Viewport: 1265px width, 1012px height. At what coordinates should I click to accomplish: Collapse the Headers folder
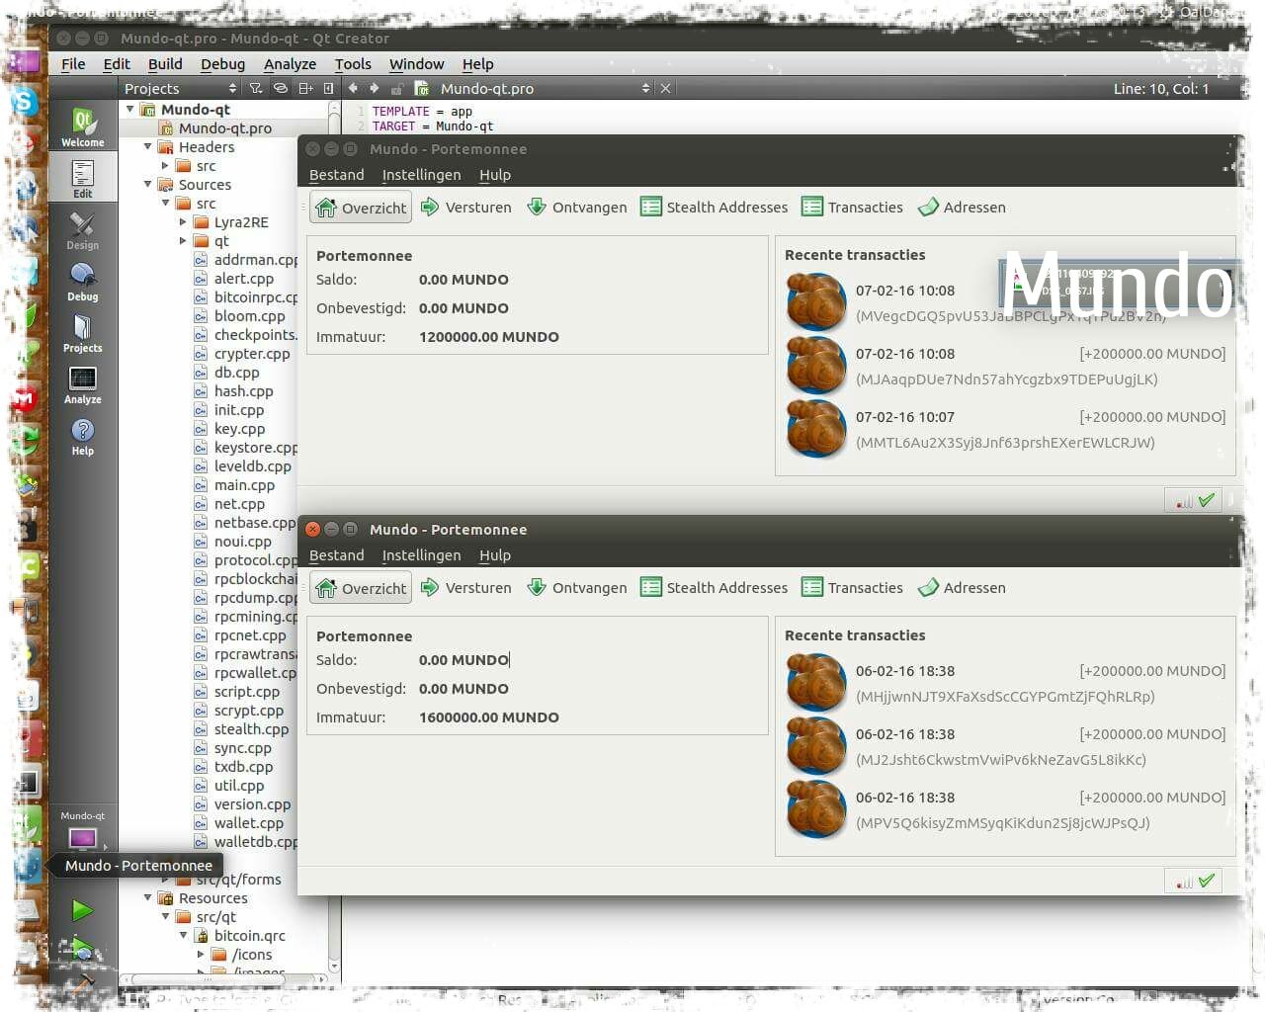click(147, 146)
